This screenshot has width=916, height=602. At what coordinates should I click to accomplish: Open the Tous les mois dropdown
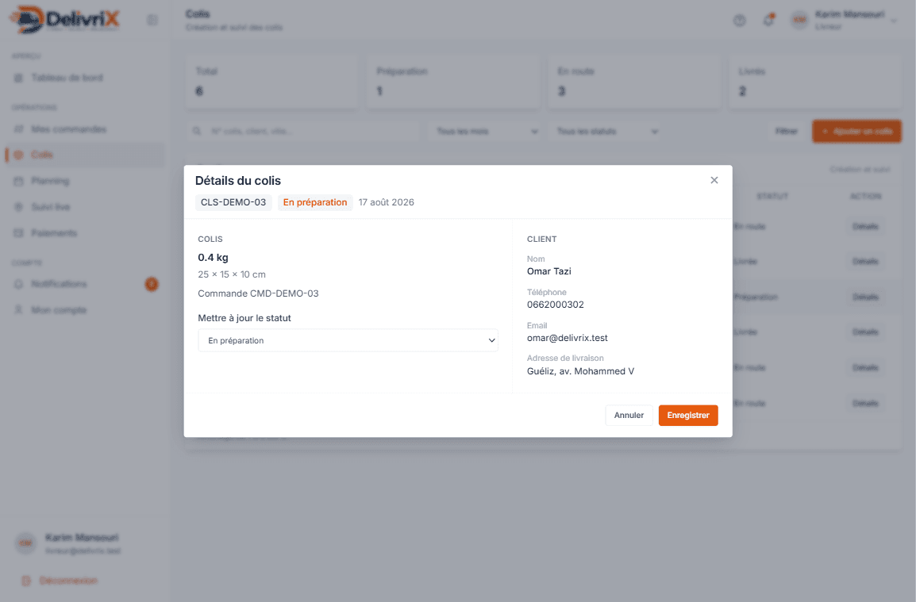[486, 132]
